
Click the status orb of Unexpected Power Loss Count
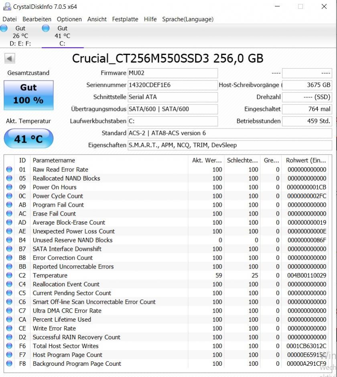9,231
